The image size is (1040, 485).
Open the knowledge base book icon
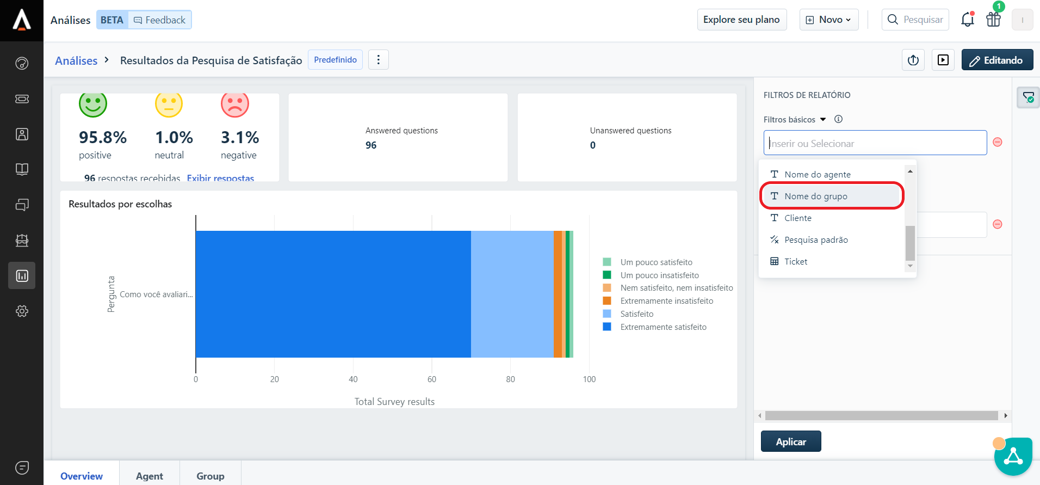[x=22, y=169]
